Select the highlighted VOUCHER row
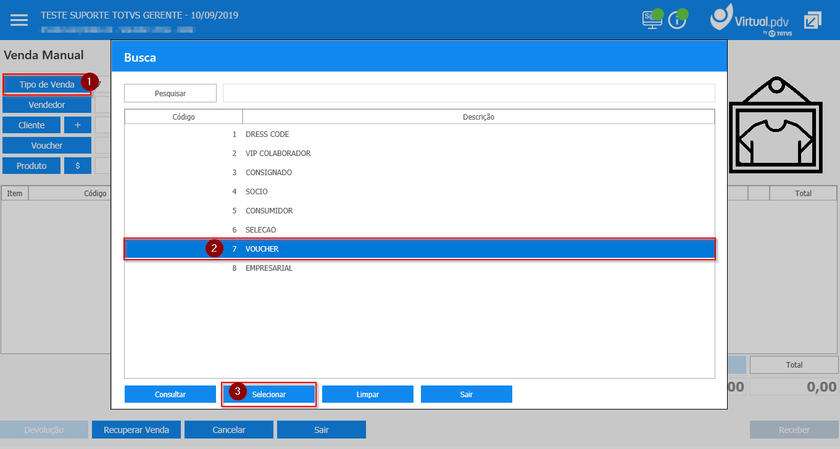This screenshot has height=449, width=840. click(420, 249)
